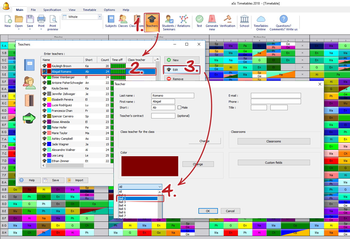Open the Classes list

click(123, 21)
